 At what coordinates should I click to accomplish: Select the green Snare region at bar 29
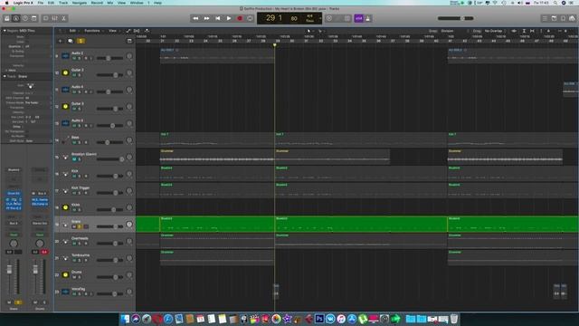click(x=361, y=224)
